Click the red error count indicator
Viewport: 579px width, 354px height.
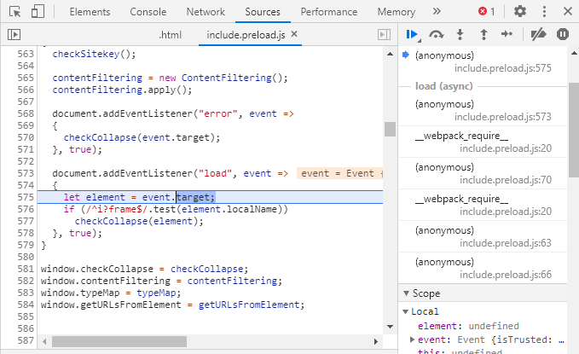(486, 12)
